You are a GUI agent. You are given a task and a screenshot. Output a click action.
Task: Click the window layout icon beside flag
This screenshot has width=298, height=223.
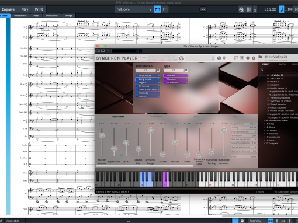coord(165,9)
